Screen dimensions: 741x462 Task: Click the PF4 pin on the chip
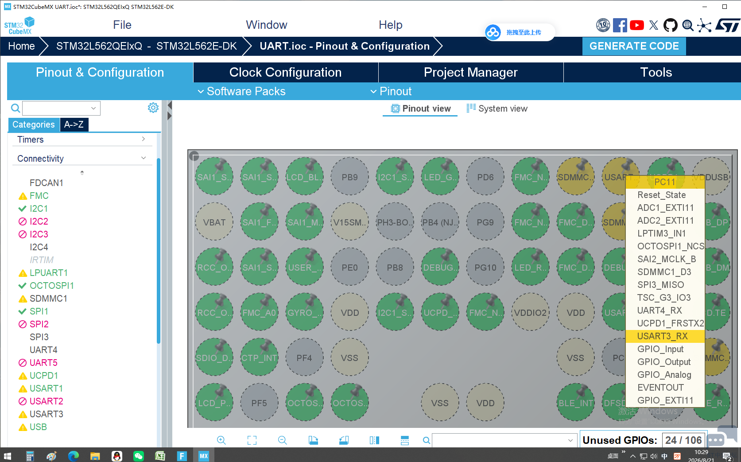click(x=304, y=358)
